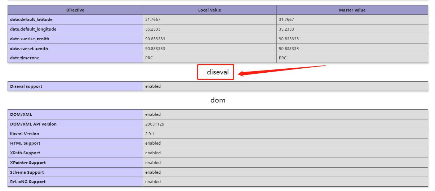
Task: Click the date.sunset_zenith directive name
Action: [29, 49]
